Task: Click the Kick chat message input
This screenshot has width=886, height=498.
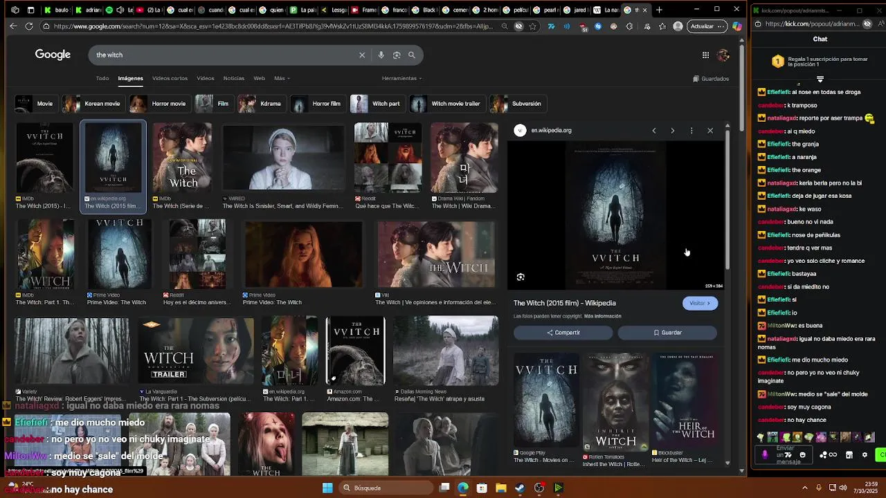Action: pos(785,454)
